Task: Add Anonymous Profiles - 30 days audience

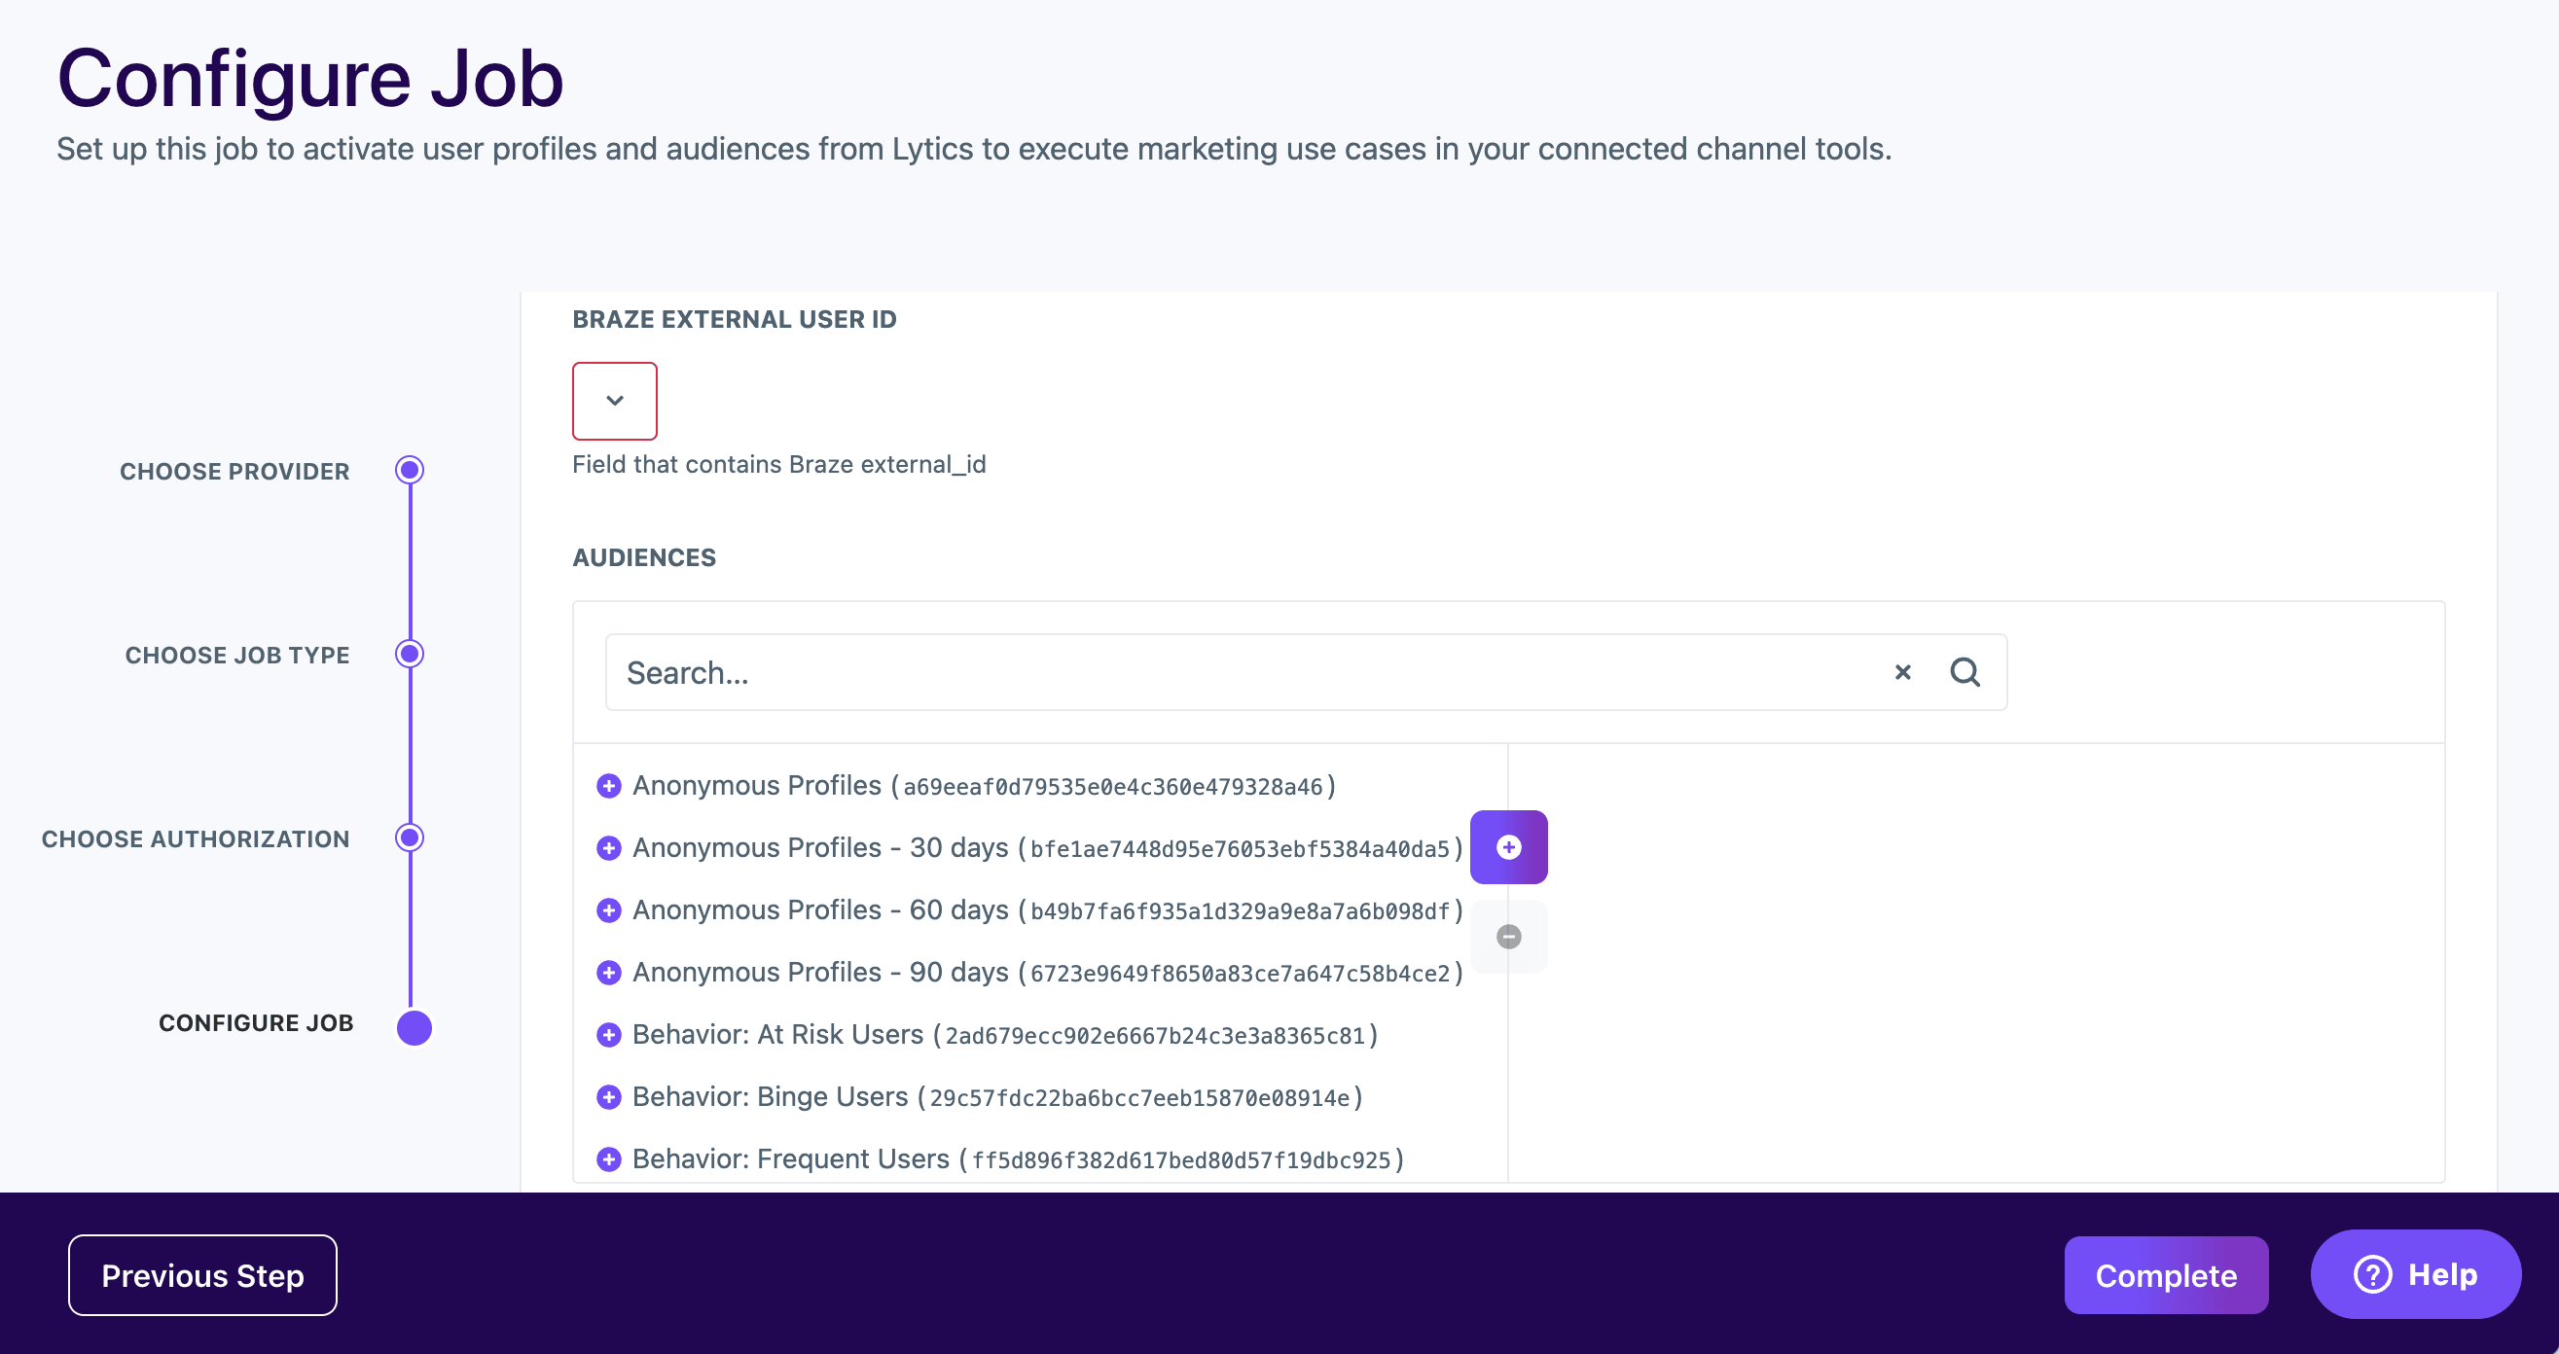Action: [x=609, y=848]
